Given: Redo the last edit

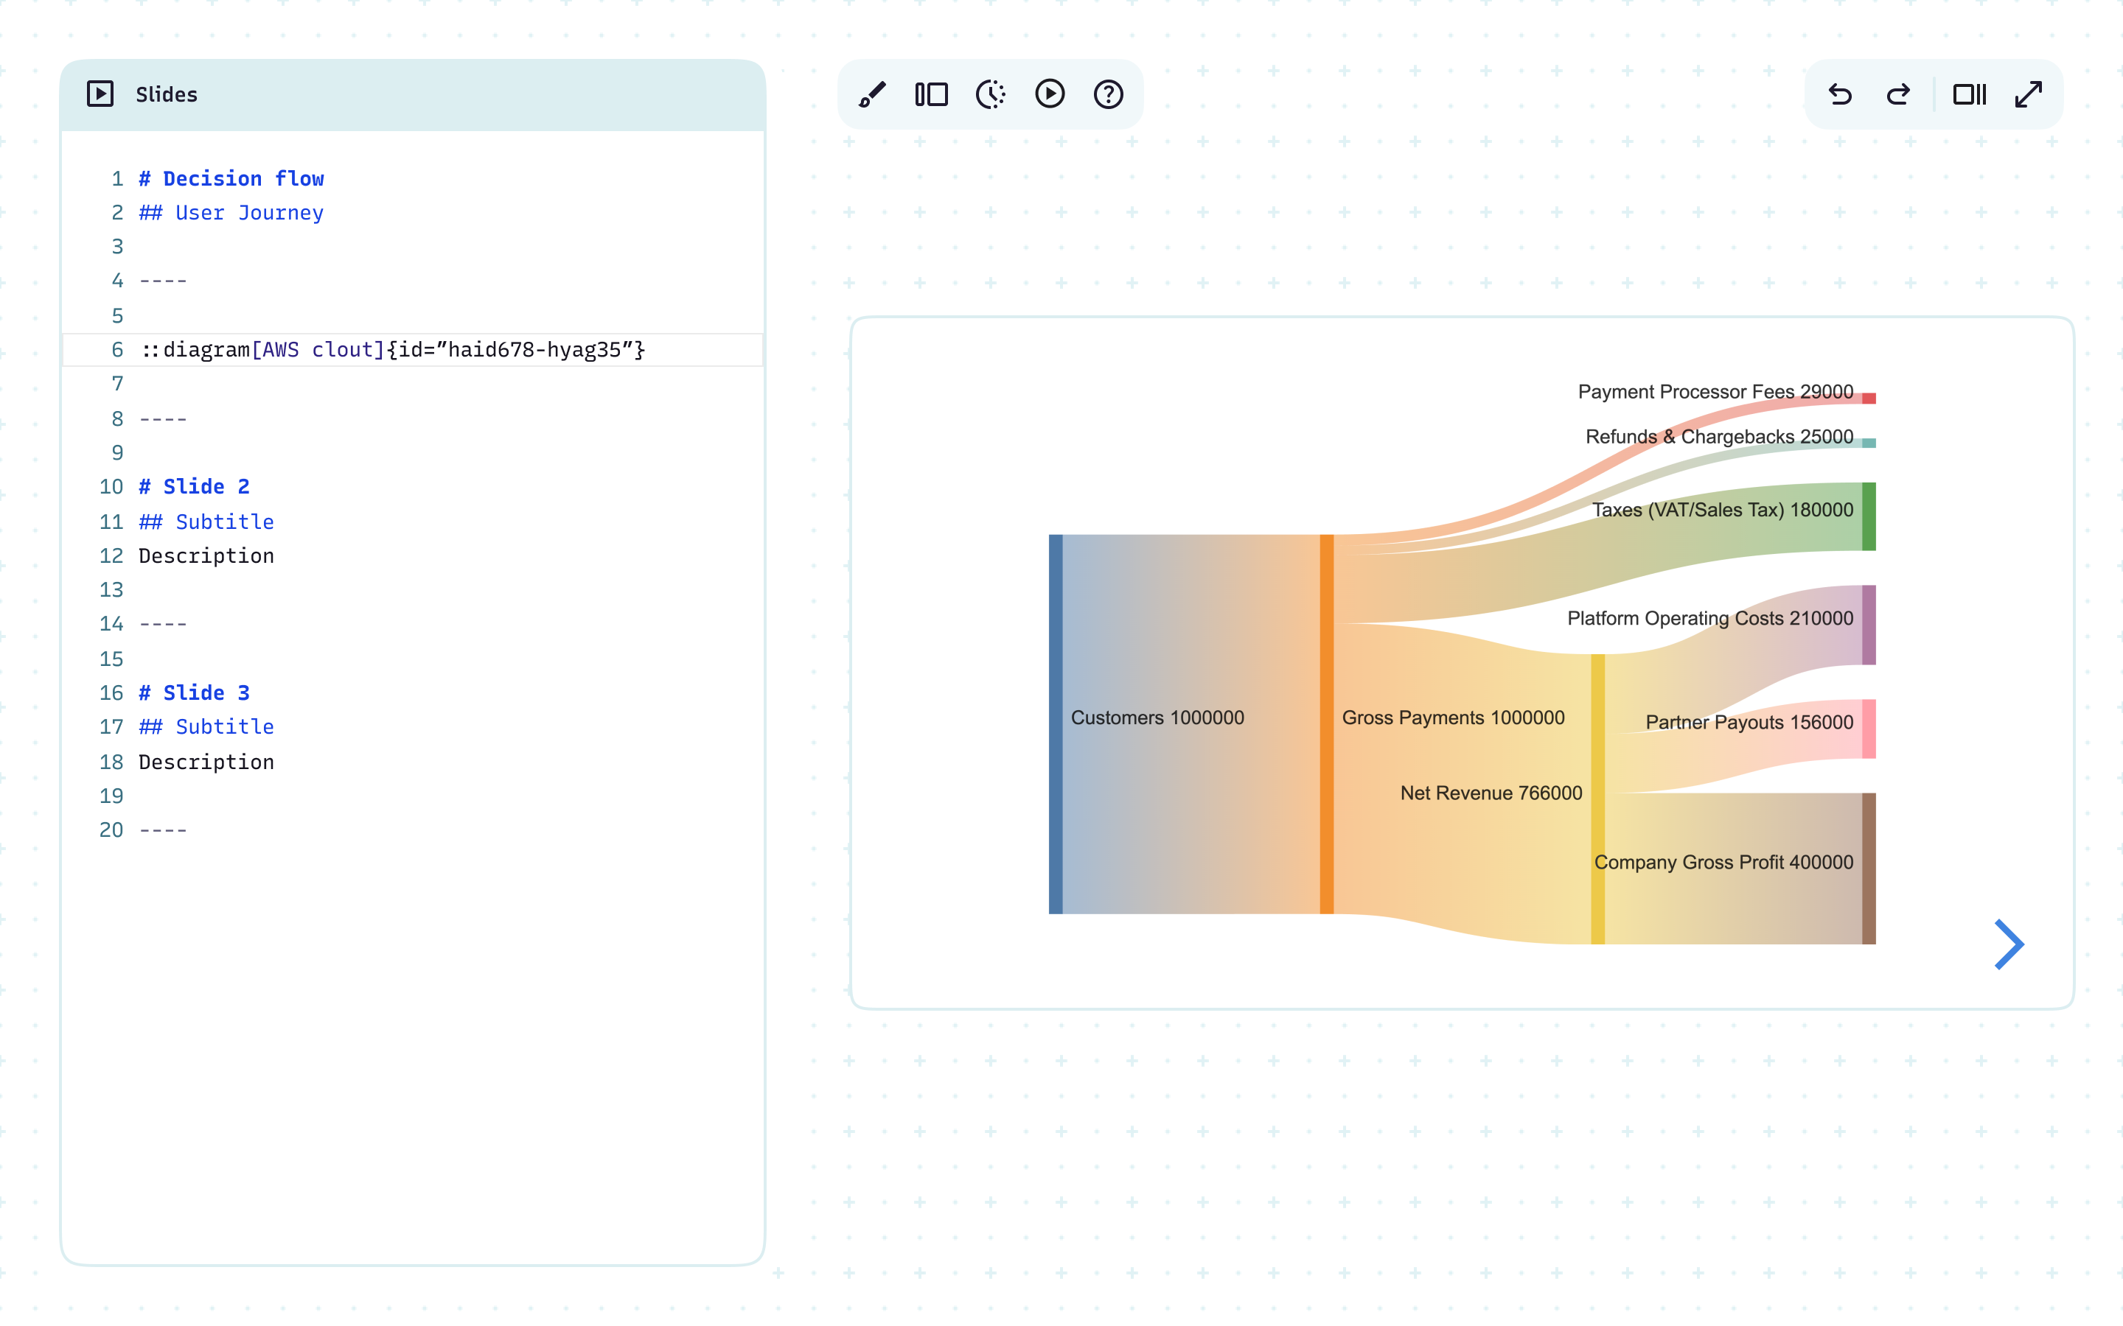Looking at the screenshot, I should (1897, 95).
